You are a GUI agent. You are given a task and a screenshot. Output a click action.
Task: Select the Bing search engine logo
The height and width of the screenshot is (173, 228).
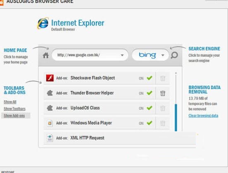(x=147, y=55)
